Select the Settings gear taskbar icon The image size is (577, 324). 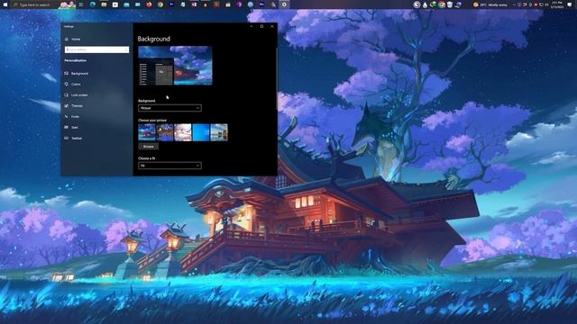(x=284, y=4)
